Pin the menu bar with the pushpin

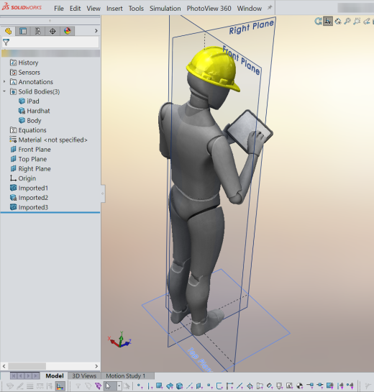click(x=270, y=8)
